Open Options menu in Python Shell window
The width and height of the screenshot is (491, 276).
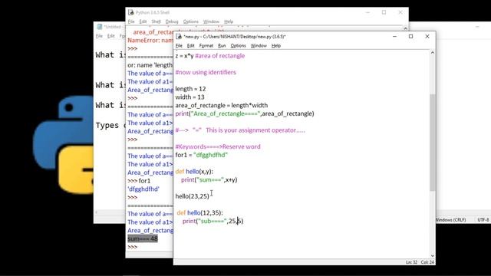[x=191, y=21]
